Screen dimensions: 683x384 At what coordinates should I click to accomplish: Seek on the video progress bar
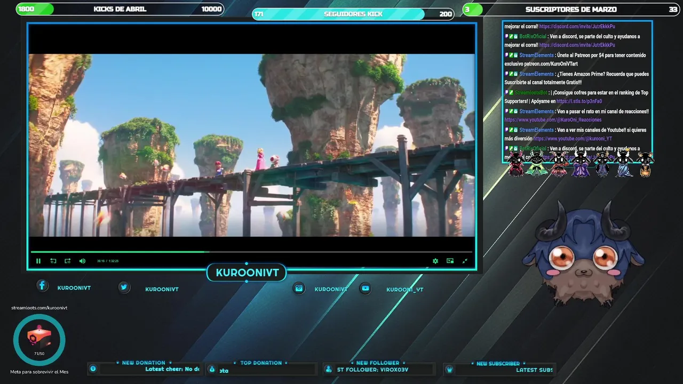click(251, 252)
